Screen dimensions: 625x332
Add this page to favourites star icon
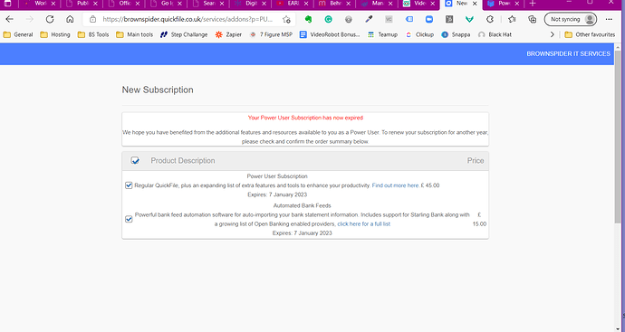pos(286,19)
